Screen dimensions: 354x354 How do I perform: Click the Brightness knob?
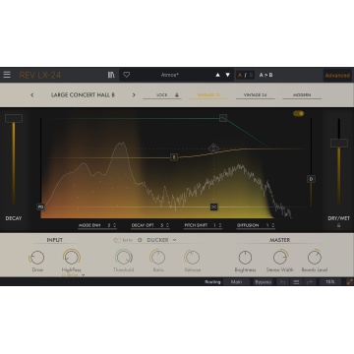[x=245, y=258]
